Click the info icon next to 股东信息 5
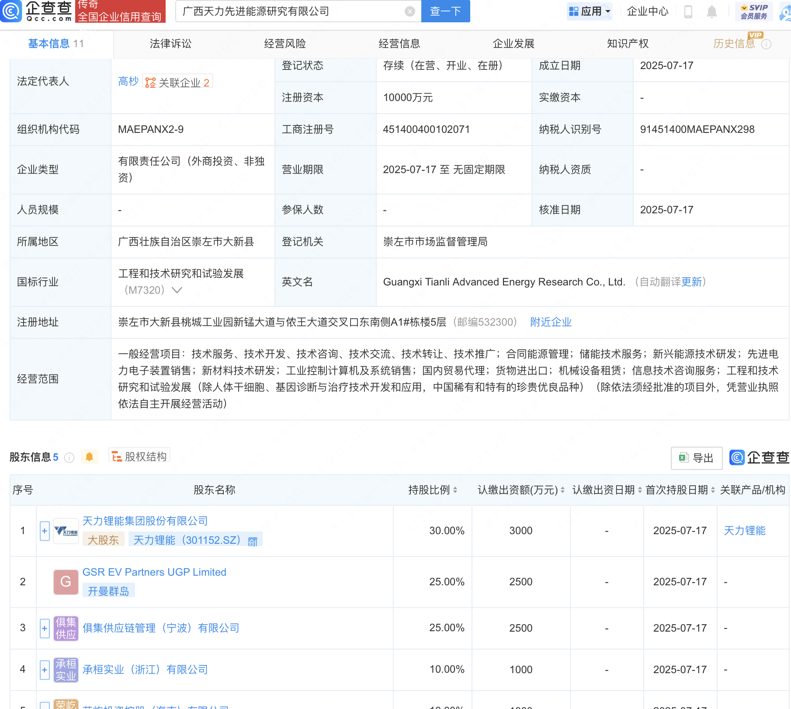This screenshot has height=709, width=791. tap(69, 457)
